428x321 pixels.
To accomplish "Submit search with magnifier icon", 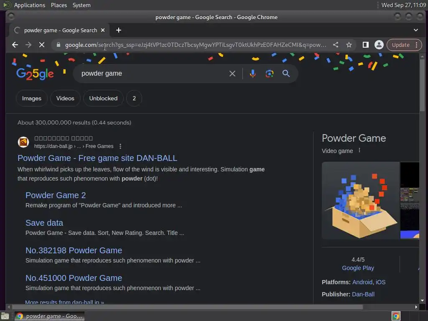I will click(x=286, y=74).
